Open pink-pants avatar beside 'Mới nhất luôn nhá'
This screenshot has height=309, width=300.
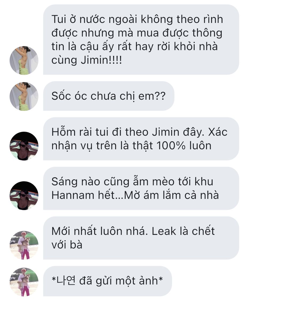24,245
